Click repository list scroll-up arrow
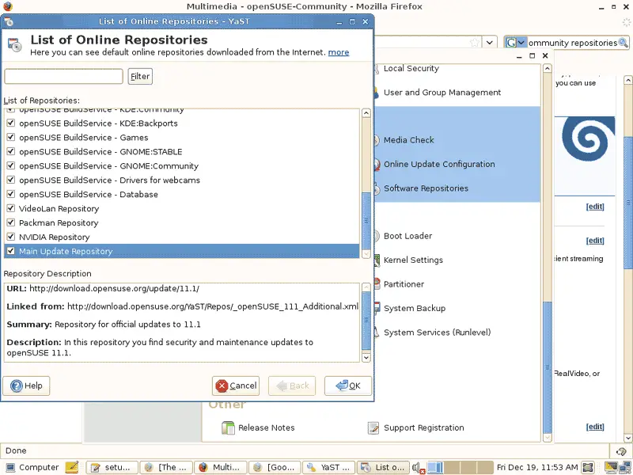 pos(366,113)
